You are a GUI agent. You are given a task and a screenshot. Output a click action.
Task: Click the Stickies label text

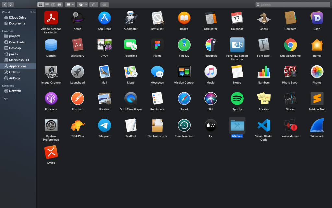click(x=264, y=109)
